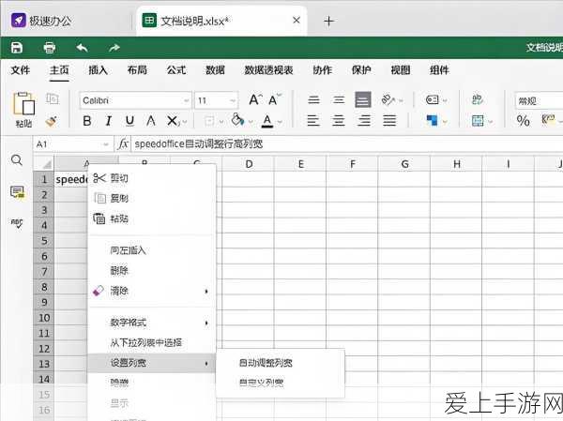Undo the last action
The width and height of the screenshot is (563, 421).
[82, 48]
